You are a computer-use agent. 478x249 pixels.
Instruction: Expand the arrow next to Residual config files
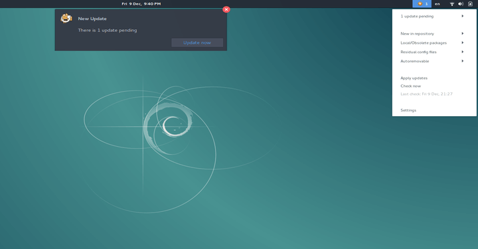463,52
